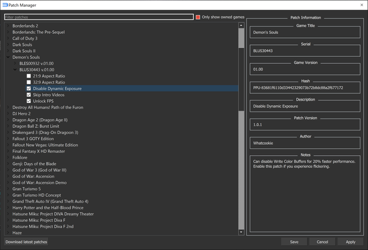Click the Notes text about Write Color Buffers
This screenshot has width=368, height=250.
click(304, 164)
